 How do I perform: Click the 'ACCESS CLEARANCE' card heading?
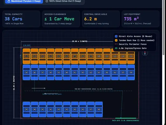click(55, 14)
